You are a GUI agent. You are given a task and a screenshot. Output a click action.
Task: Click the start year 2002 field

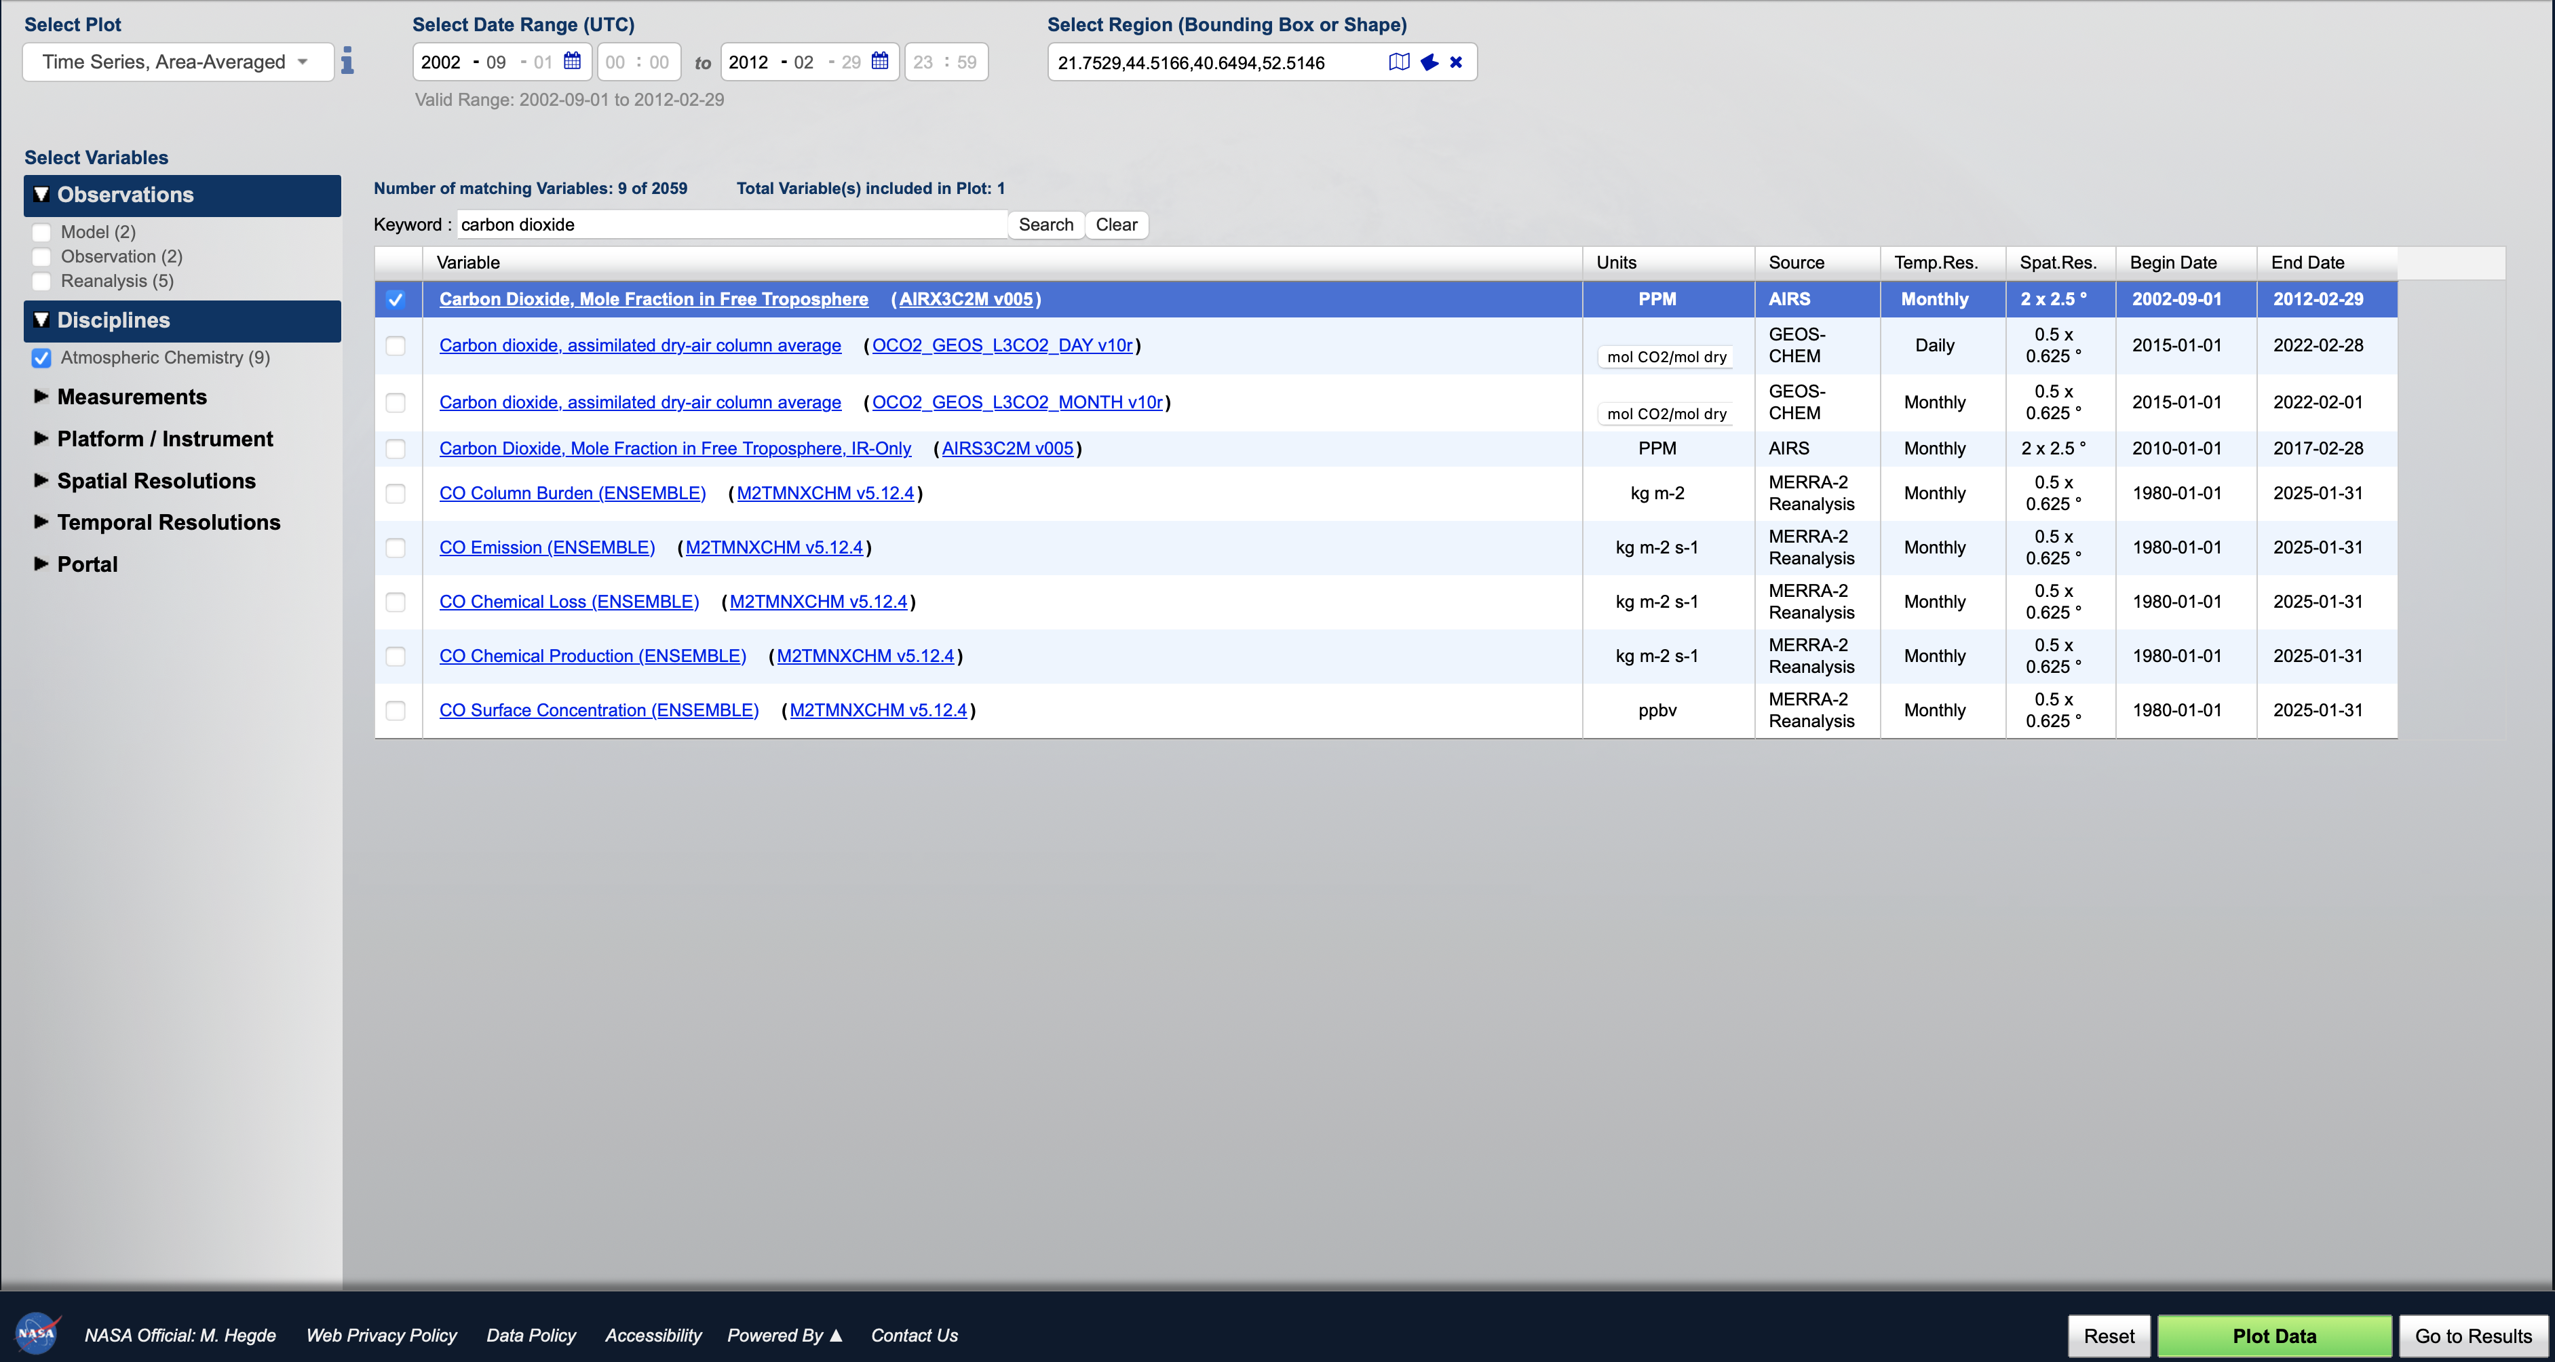click(x=440, y=62)
